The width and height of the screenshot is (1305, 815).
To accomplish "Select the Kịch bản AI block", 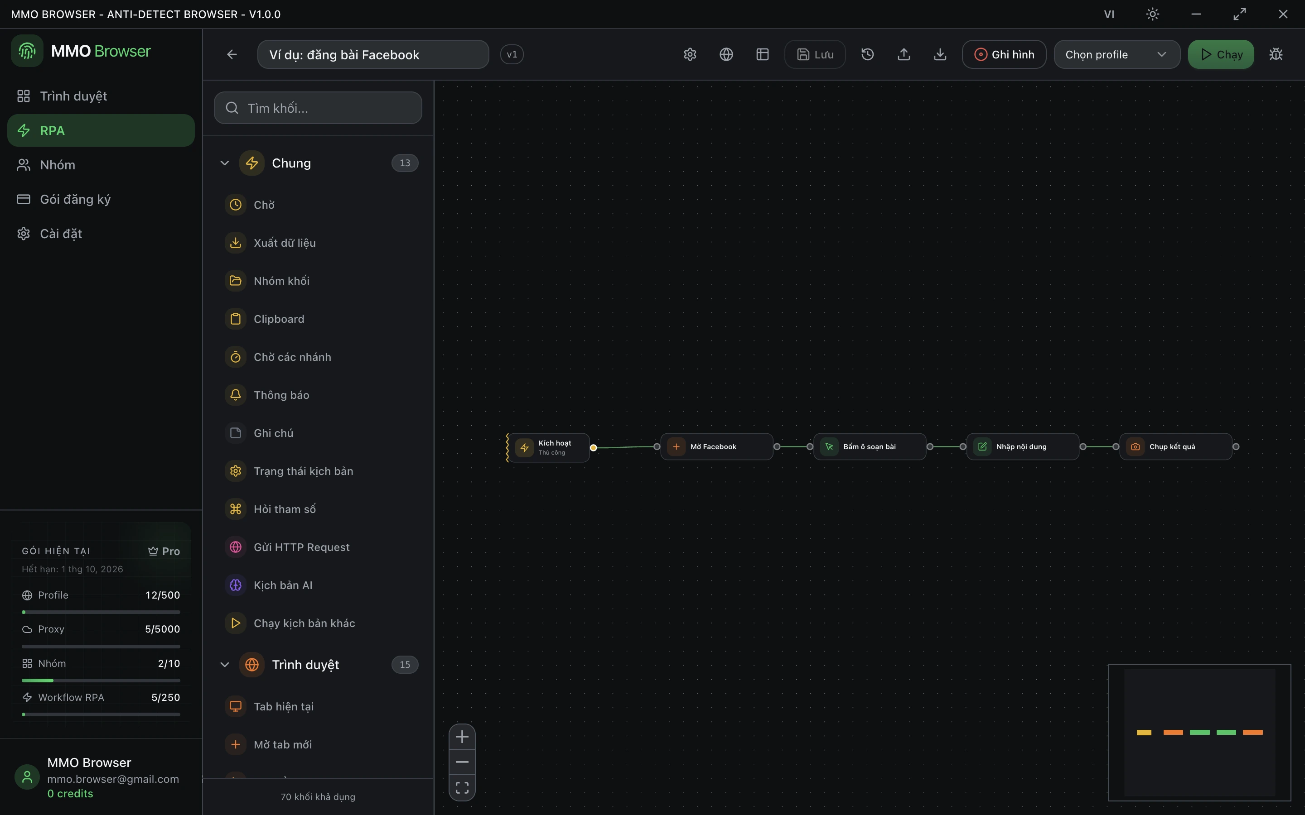I will [318, 585].
